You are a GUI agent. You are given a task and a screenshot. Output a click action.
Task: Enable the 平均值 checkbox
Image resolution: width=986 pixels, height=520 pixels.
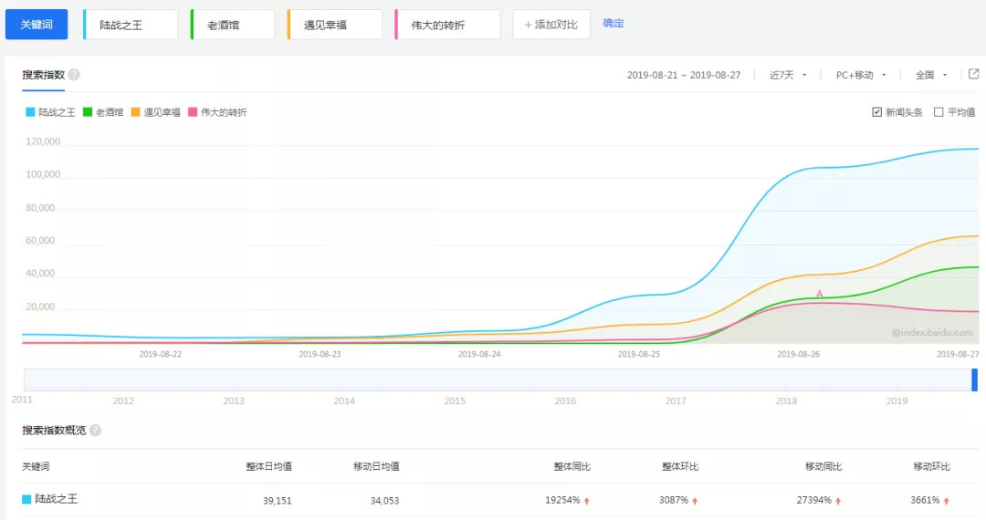pyautogui.click(x=939, y=112)
